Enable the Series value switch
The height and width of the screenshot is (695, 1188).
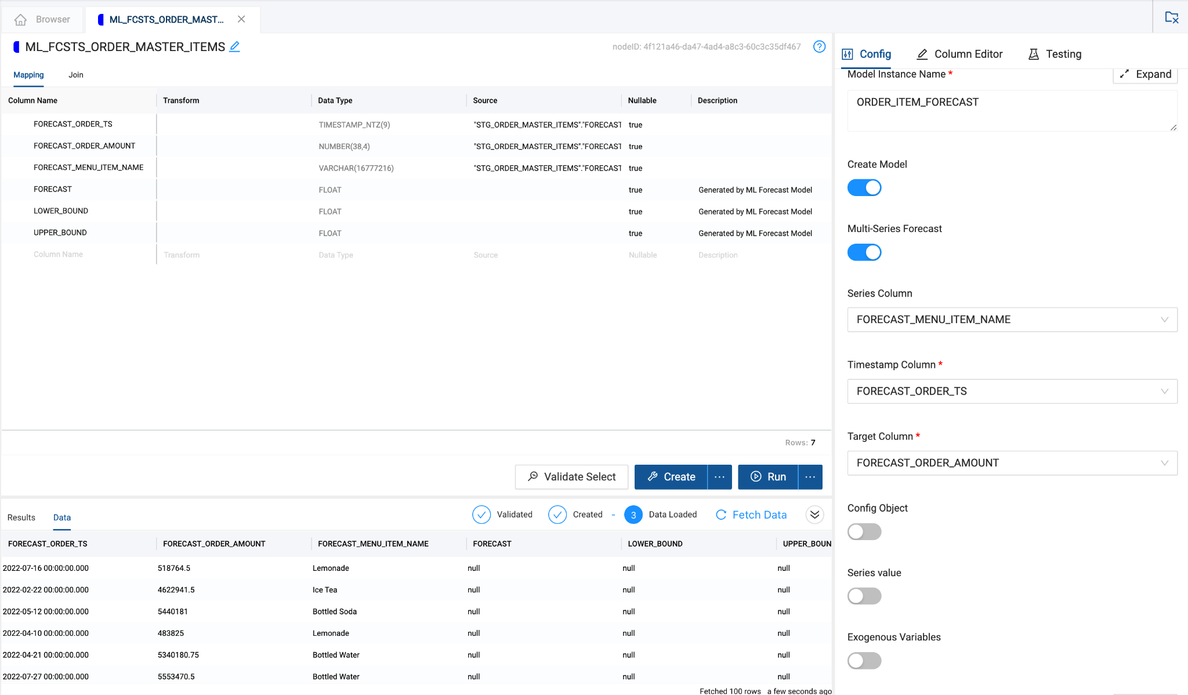(x=864, y=596)
